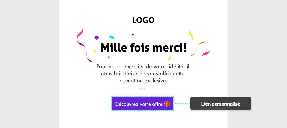
Task: Click the large purple confetti dot
Action: click(x=96, y=38)
